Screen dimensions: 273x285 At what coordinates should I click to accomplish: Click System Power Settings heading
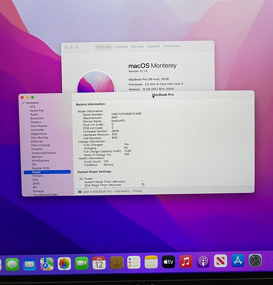pos(95,172)
